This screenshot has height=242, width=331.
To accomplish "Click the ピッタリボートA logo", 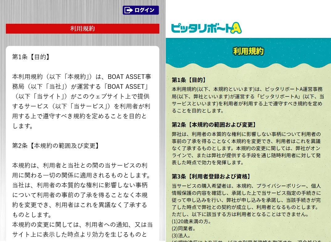I will tap(206, 28).
